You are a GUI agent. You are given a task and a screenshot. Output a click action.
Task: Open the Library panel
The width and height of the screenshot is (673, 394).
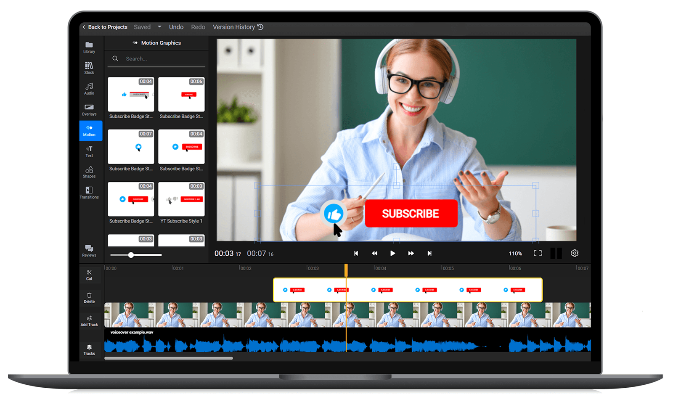click(x=89, y=48)
